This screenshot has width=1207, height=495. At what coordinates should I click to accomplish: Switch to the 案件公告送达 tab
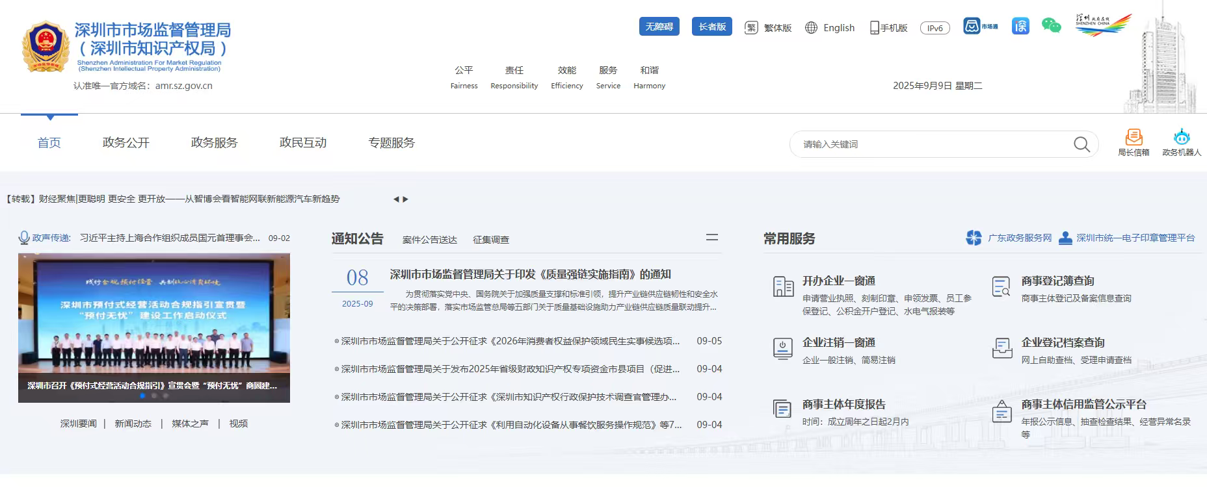coord(429,240)
